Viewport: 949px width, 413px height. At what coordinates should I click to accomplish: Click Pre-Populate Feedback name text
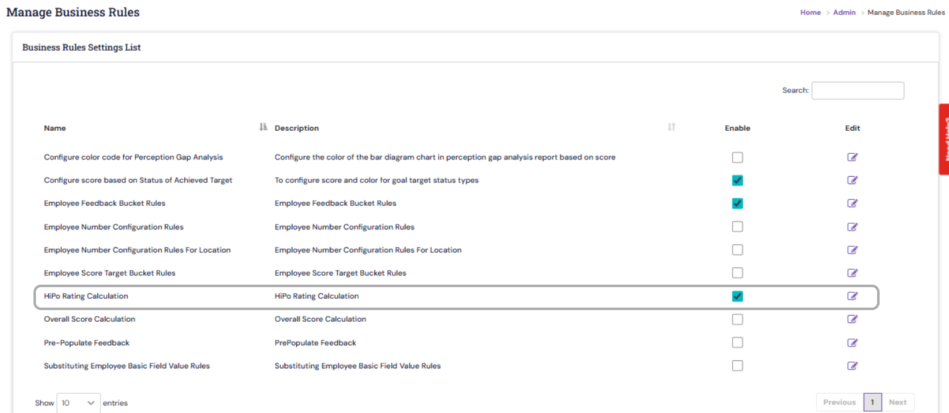87,342
